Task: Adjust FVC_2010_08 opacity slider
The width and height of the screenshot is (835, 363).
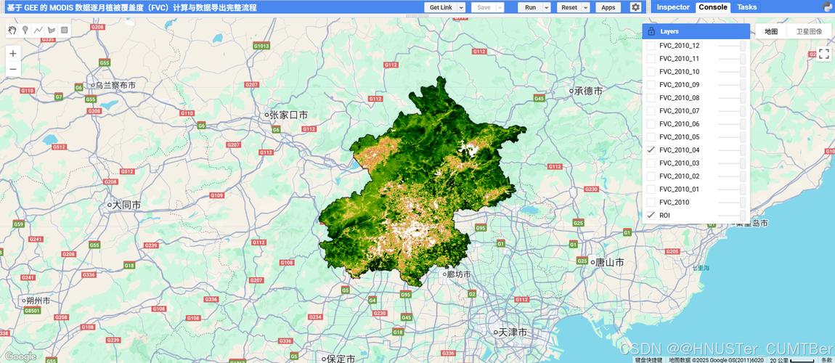Action: click(732, 98)
